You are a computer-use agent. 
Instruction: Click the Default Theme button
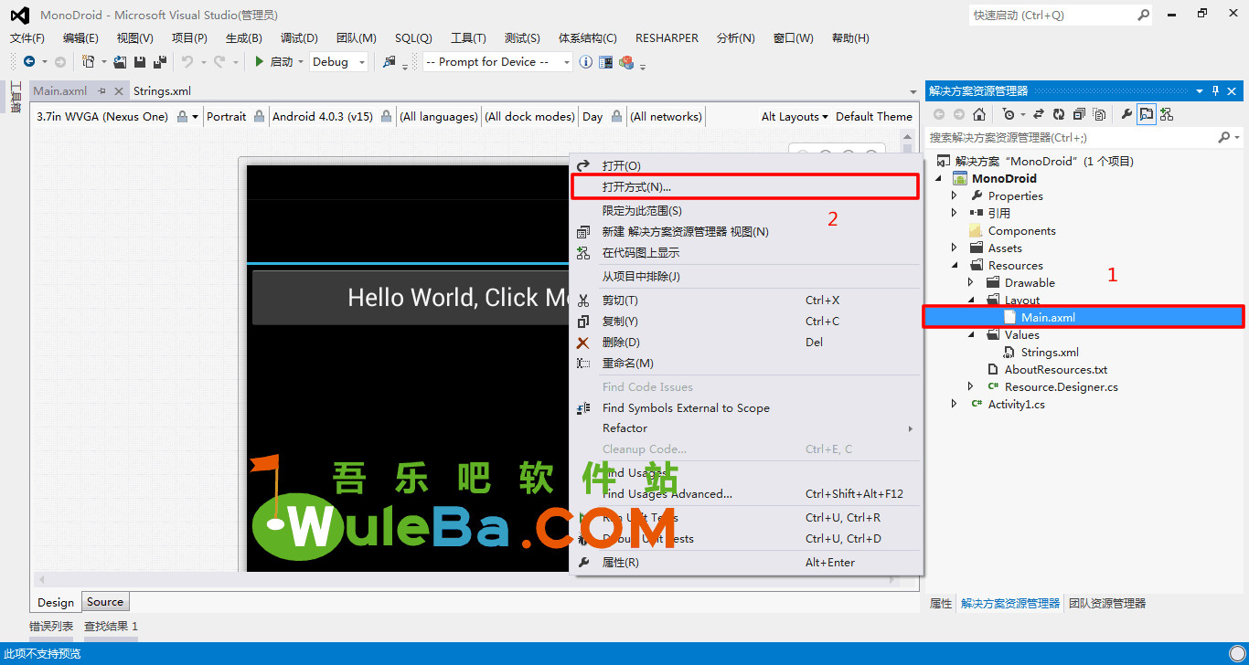874,116
